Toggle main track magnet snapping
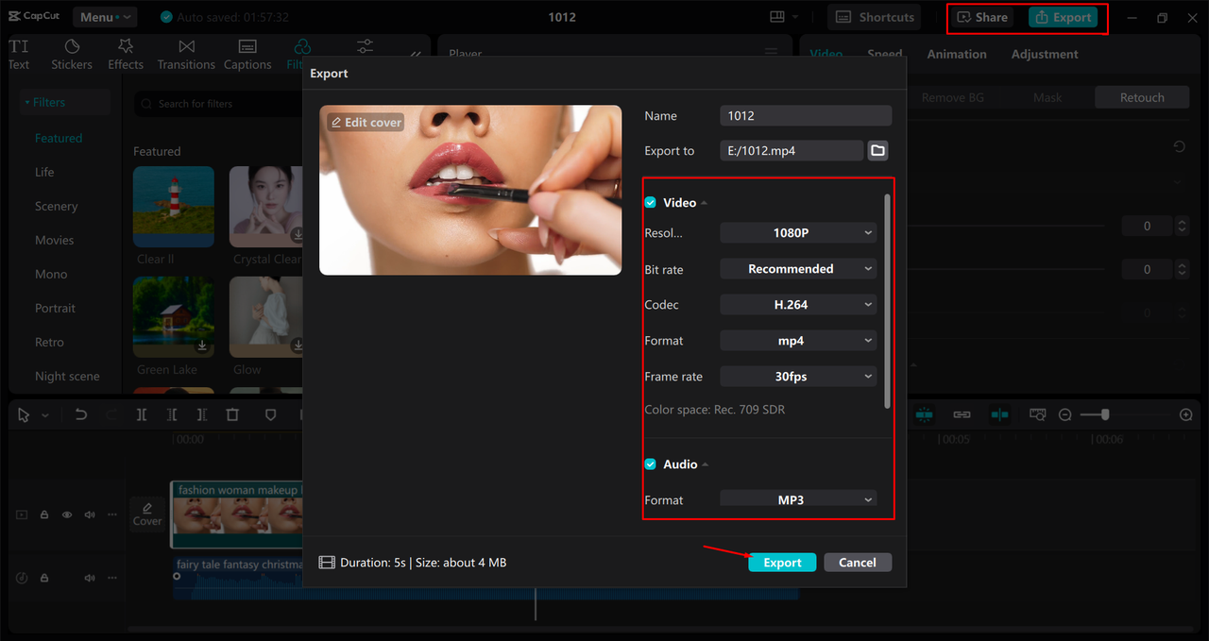 [x=924, y=414]
